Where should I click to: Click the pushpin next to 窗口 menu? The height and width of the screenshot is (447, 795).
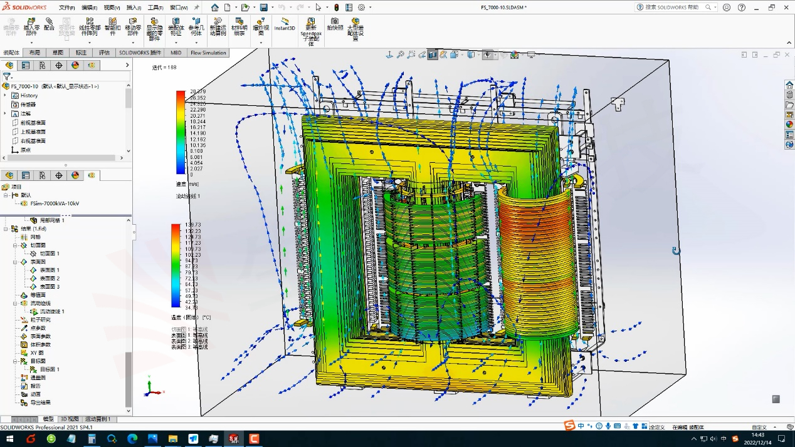tap(196, 8)
